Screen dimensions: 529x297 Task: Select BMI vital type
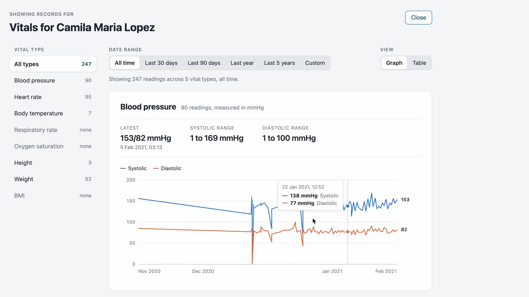click(x=53, y=196)
